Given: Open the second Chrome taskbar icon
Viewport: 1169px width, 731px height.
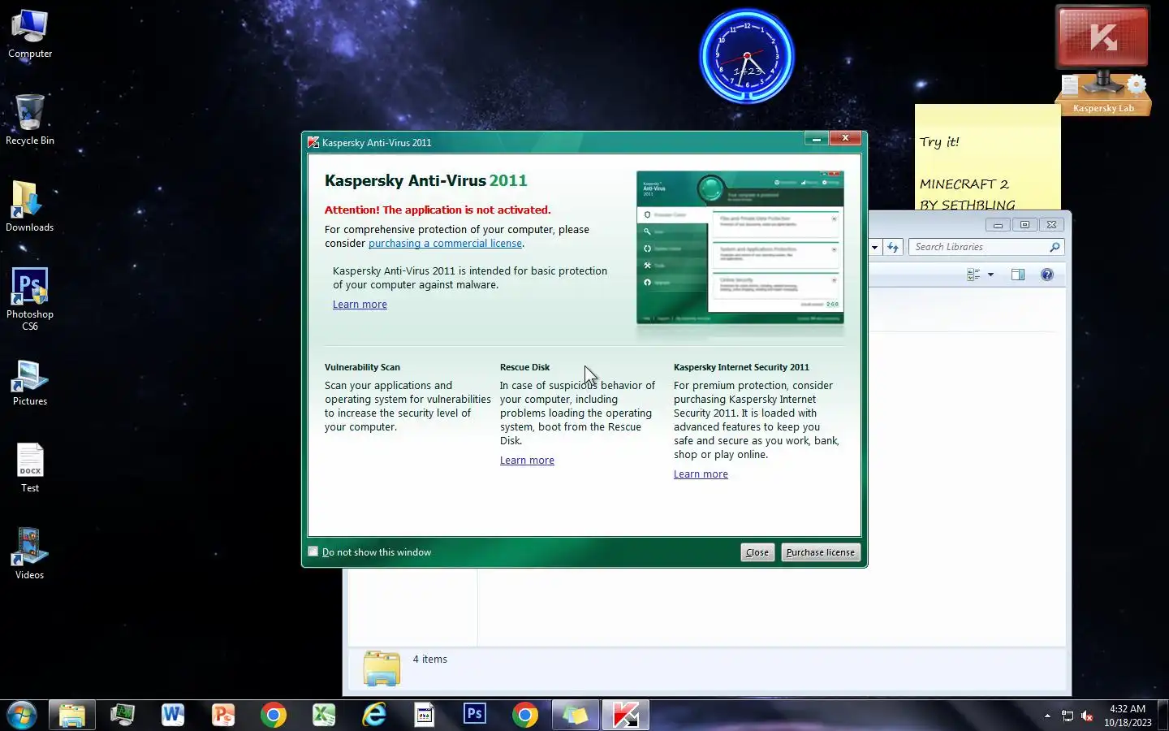Looking at the screenshot, I should tap(525, 716).
